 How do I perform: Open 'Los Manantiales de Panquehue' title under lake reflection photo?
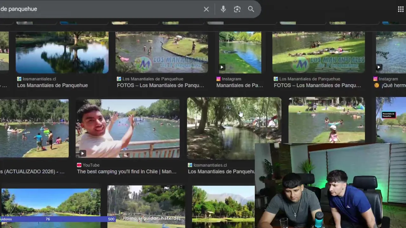tap(52, 85)
